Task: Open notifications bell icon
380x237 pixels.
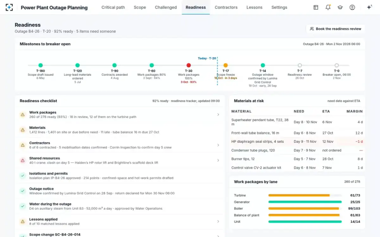Action: click(x=328, y=7)
